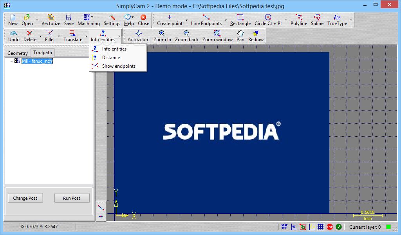
Task: Select the TrueType text tool
Action: [337, 20]
